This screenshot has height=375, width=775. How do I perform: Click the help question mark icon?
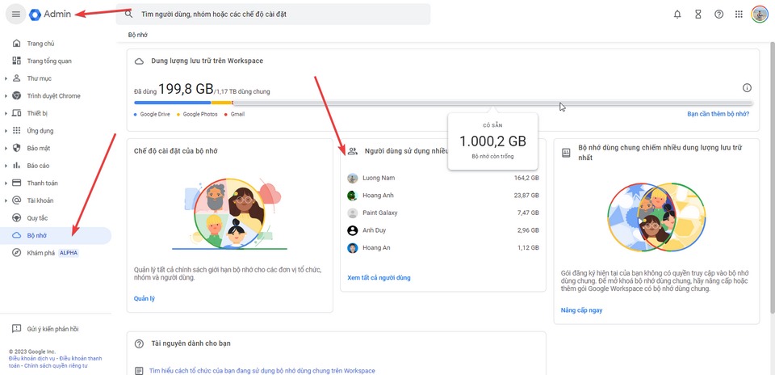[x=718, y=15]
